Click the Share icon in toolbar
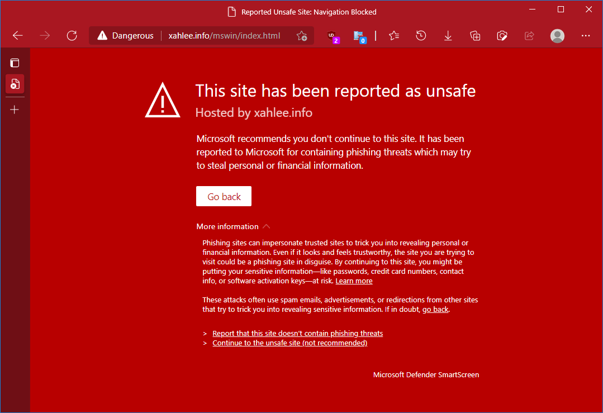The height and width of the screenshot is (413, 603). tap(530, 36)
